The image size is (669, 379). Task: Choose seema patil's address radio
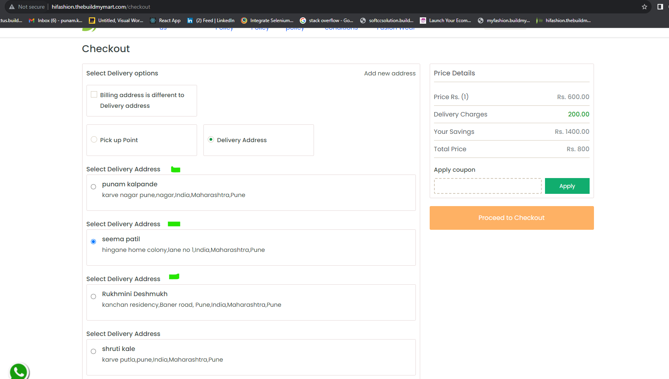tap(93, 242)
